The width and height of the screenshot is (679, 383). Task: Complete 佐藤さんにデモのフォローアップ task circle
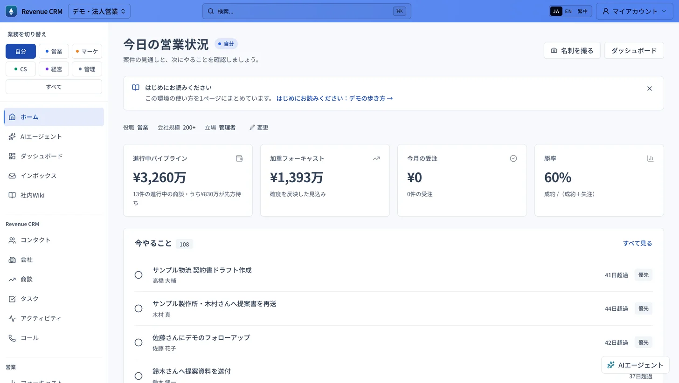coord(139,342)
